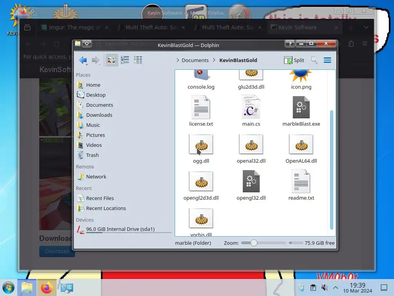Open new tab in Firefox
Viewport: 394px width, 296px height.
pos(351,27)
